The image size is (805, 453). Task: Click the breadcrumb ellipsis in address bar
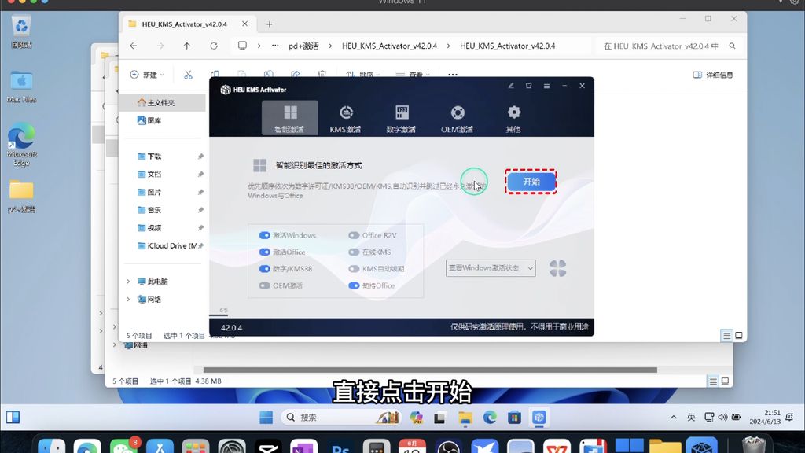[275, 46]
